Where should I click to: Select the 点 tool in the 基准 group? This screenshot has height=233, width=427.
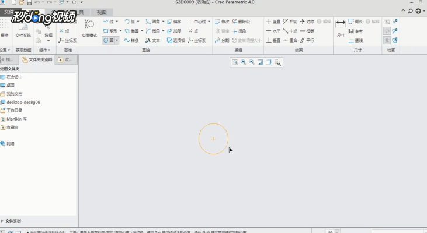pyautogui.click(x=64, y=31)
